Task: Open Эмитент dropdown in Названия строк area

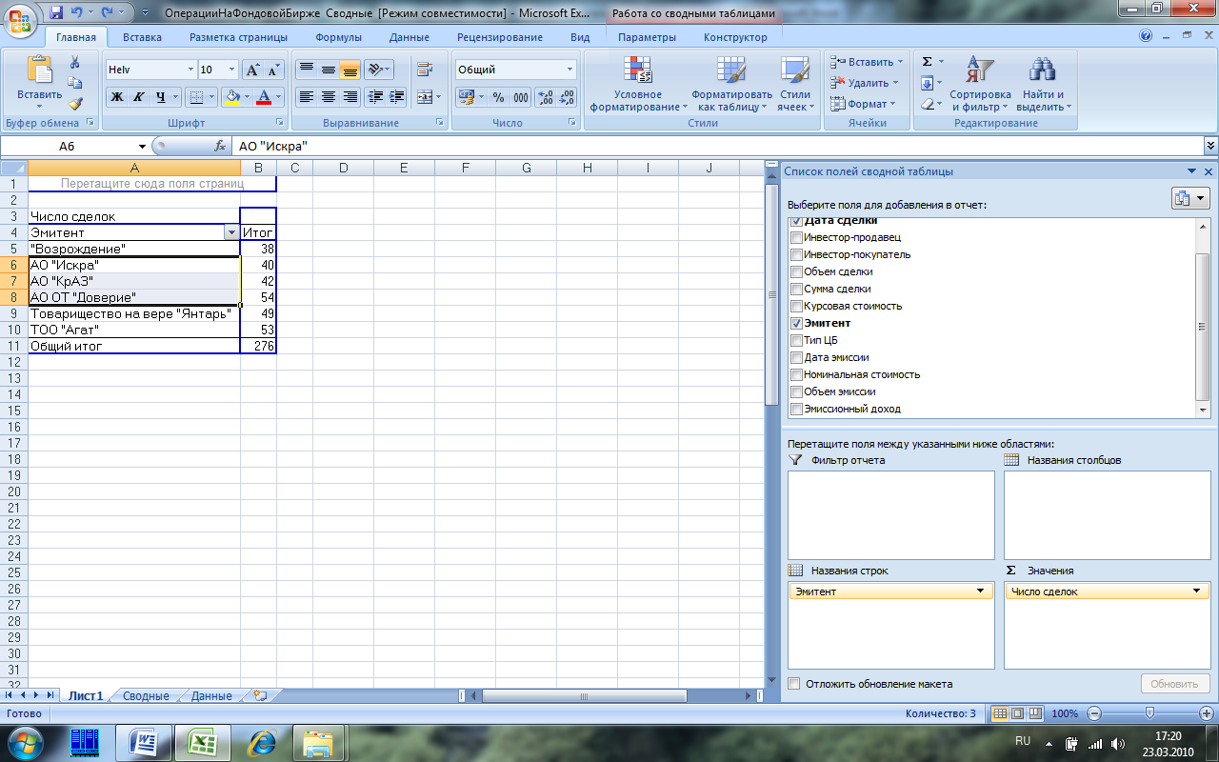Action: pos(980,592)
